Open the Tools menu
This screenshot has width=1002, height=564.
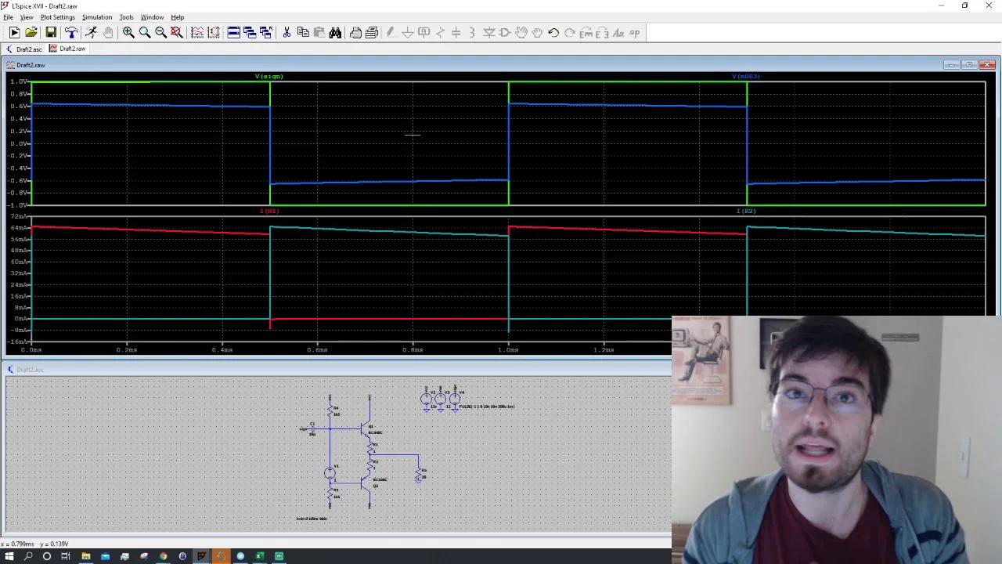pyautogui.click(x=126, y=17)
